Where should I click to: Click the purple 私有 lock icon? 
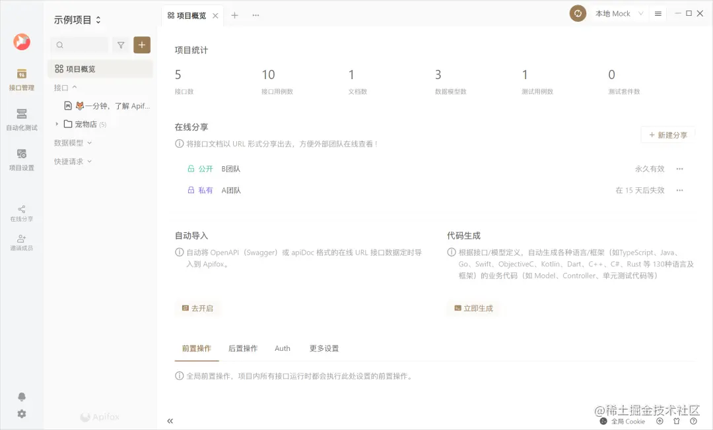tap(191, 190)
